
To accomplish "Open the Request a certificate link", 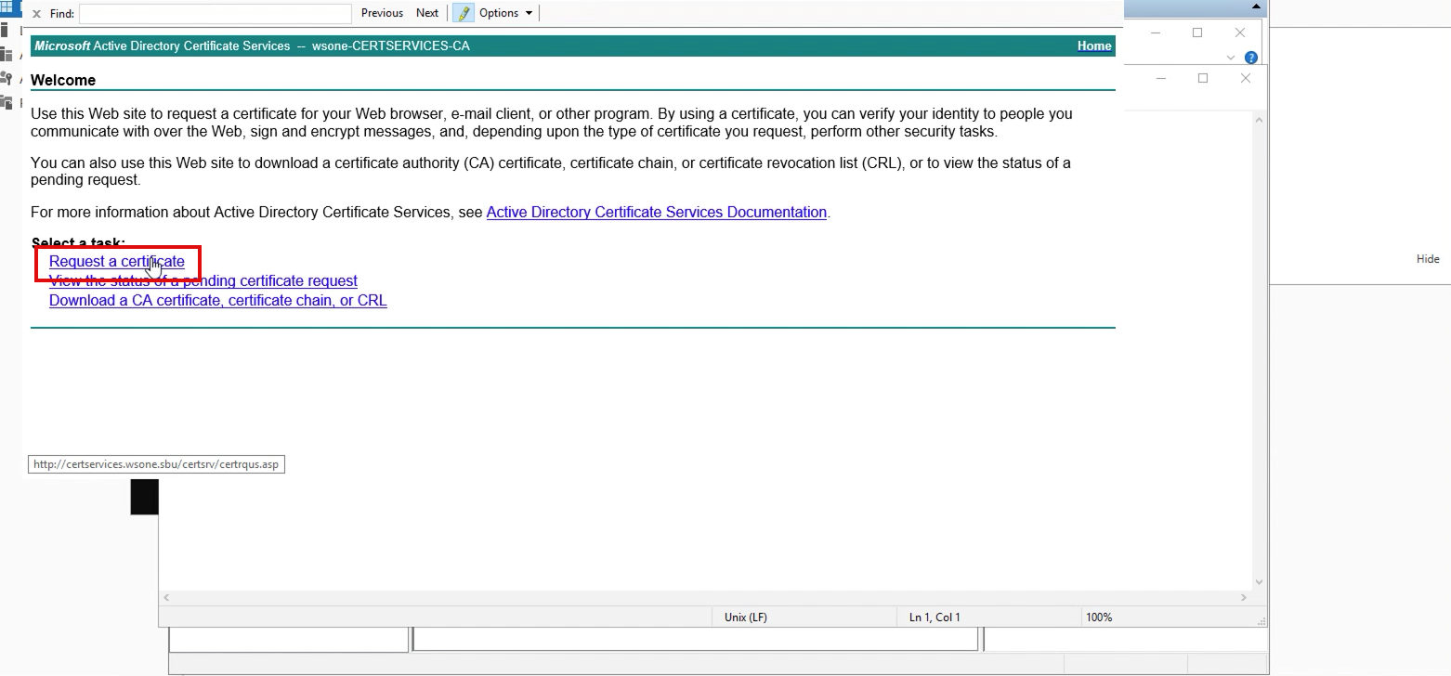I will [x=116, y=262].
